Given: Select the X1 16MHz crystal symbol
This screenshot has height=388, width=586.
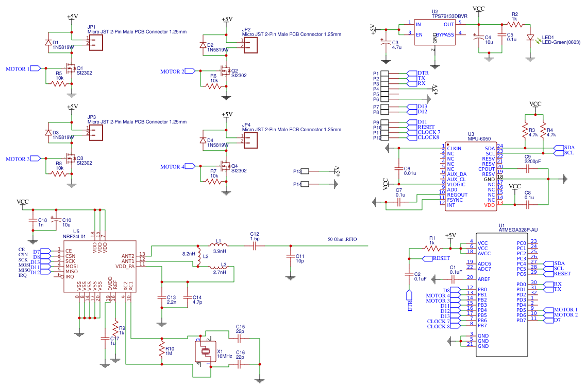Looking at the screenshot, I should [x=206, y=351].
